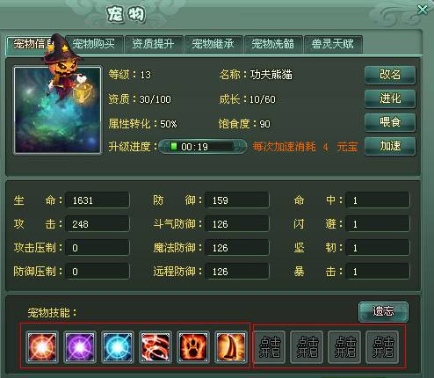Click the pumpkin pet portrait thumbnail

coord(57,110)
